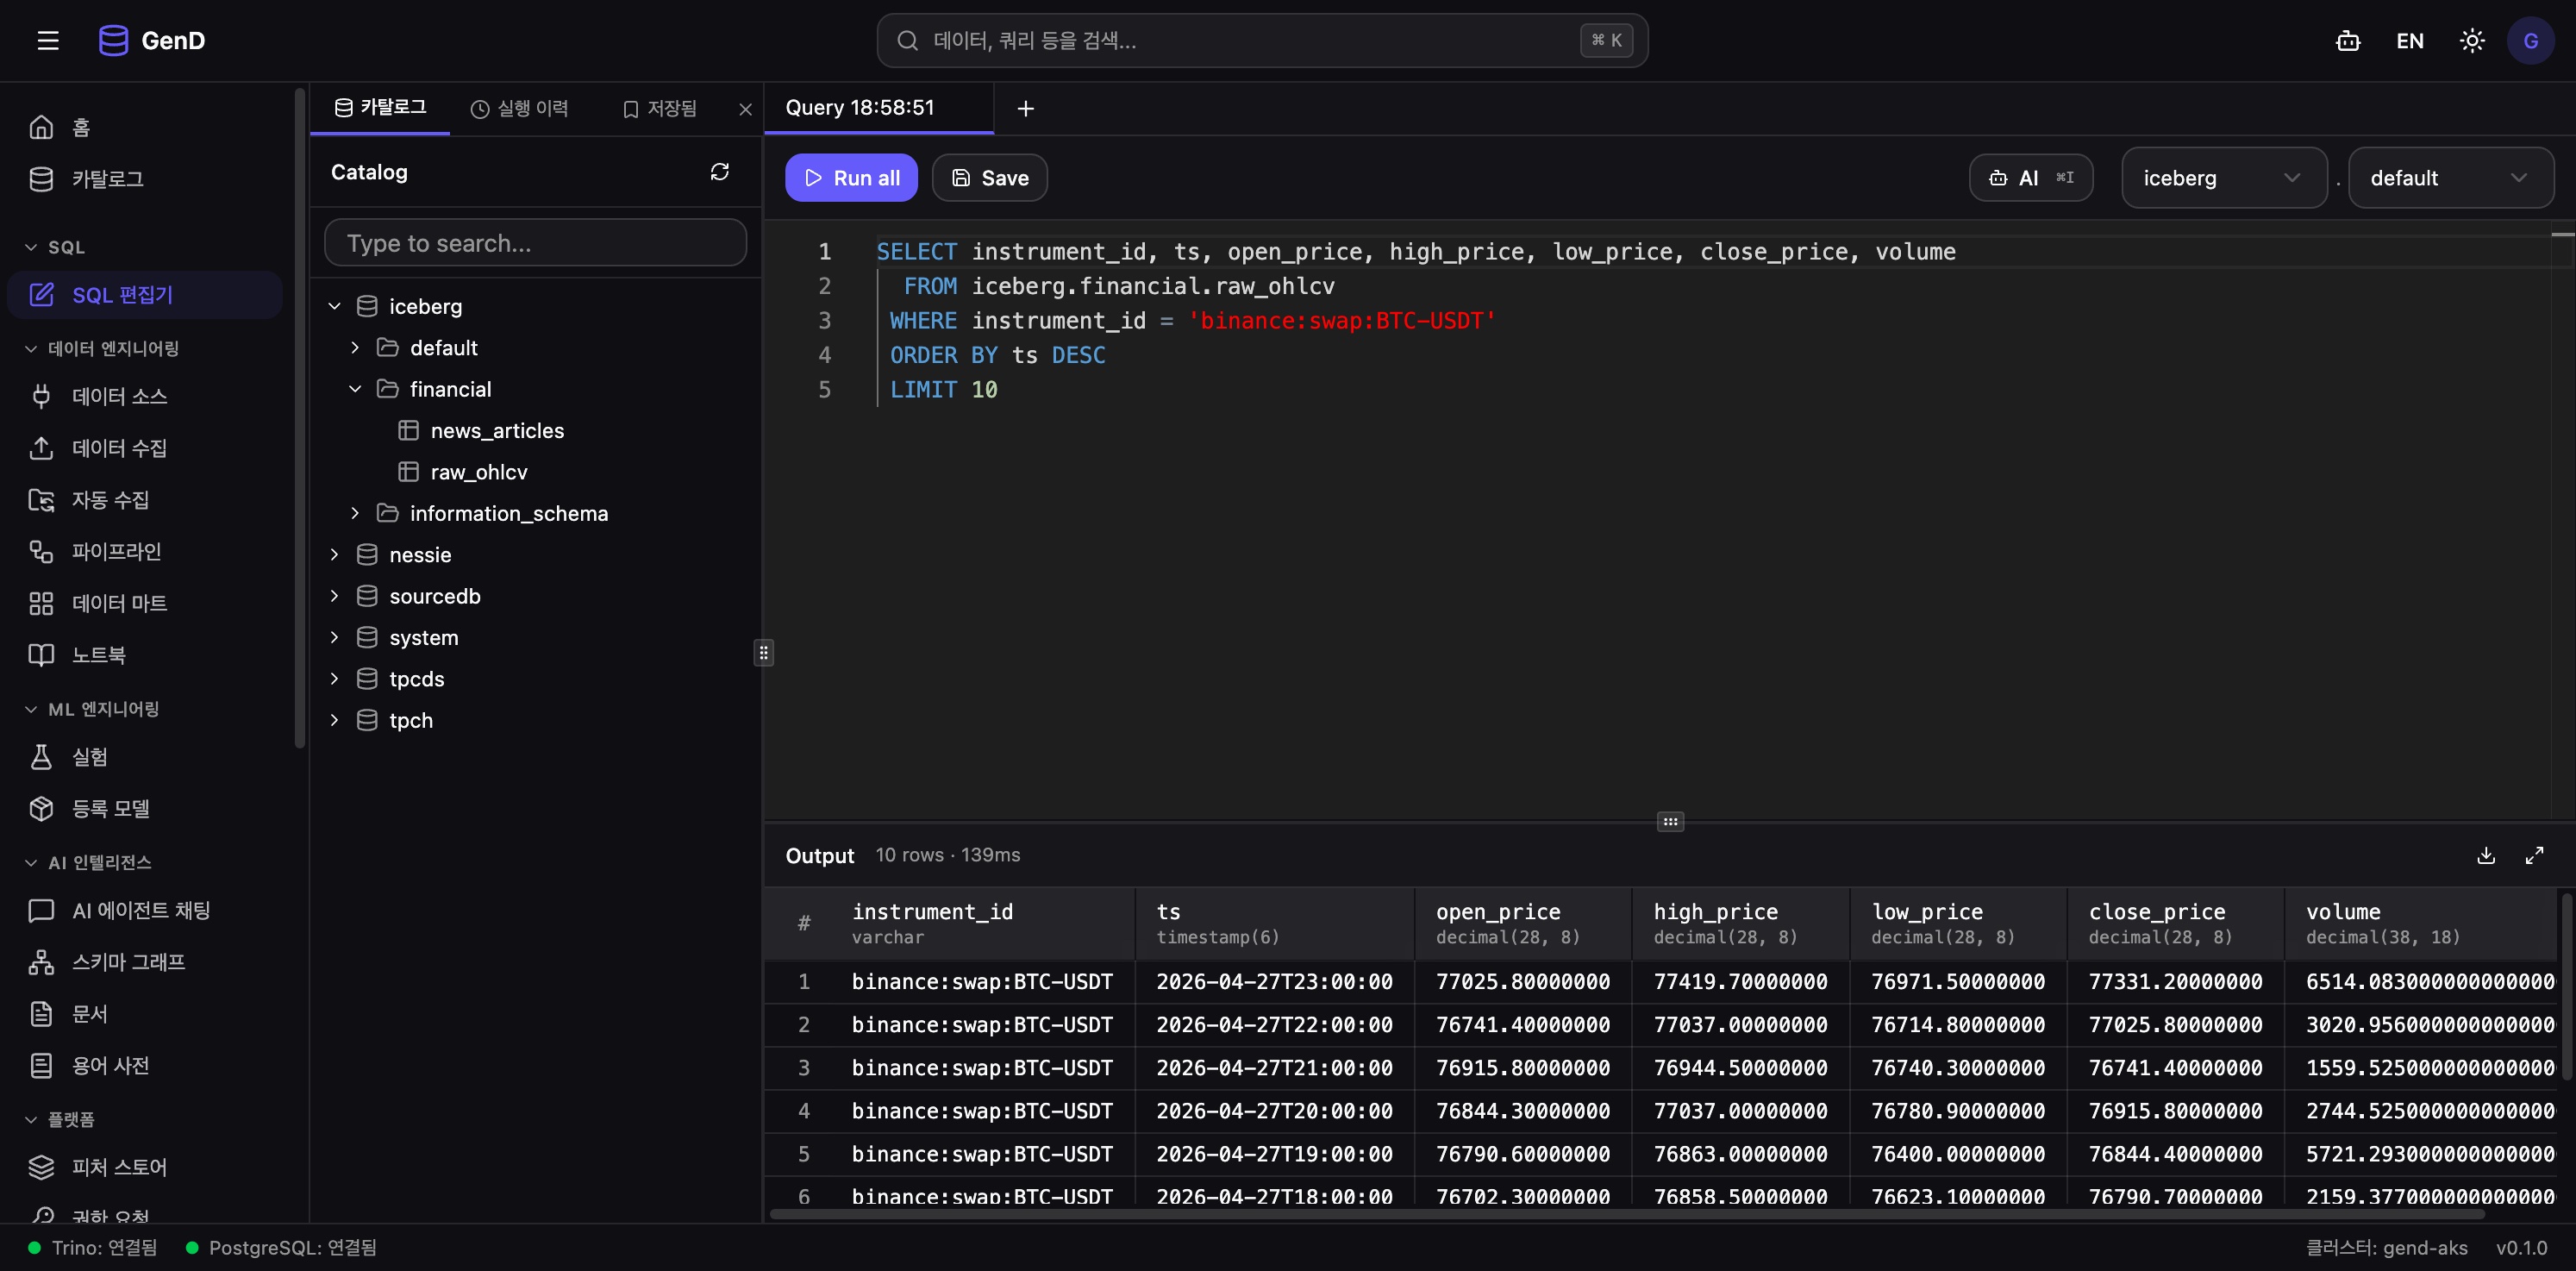The height and width of the screenshot is (1271, 2576).
Task: Open the AI query assistant button
Action: [x=2031, y=177]
